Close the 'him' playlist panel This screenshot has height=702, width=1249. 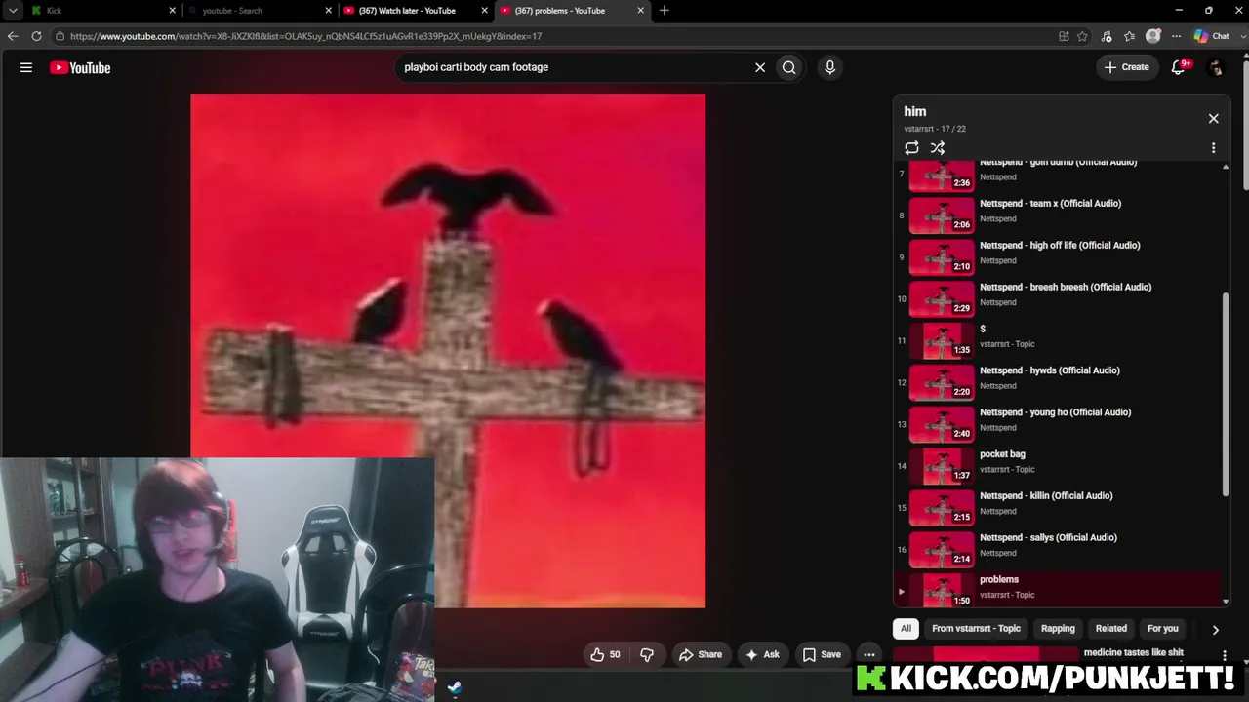coord(1213,118)
